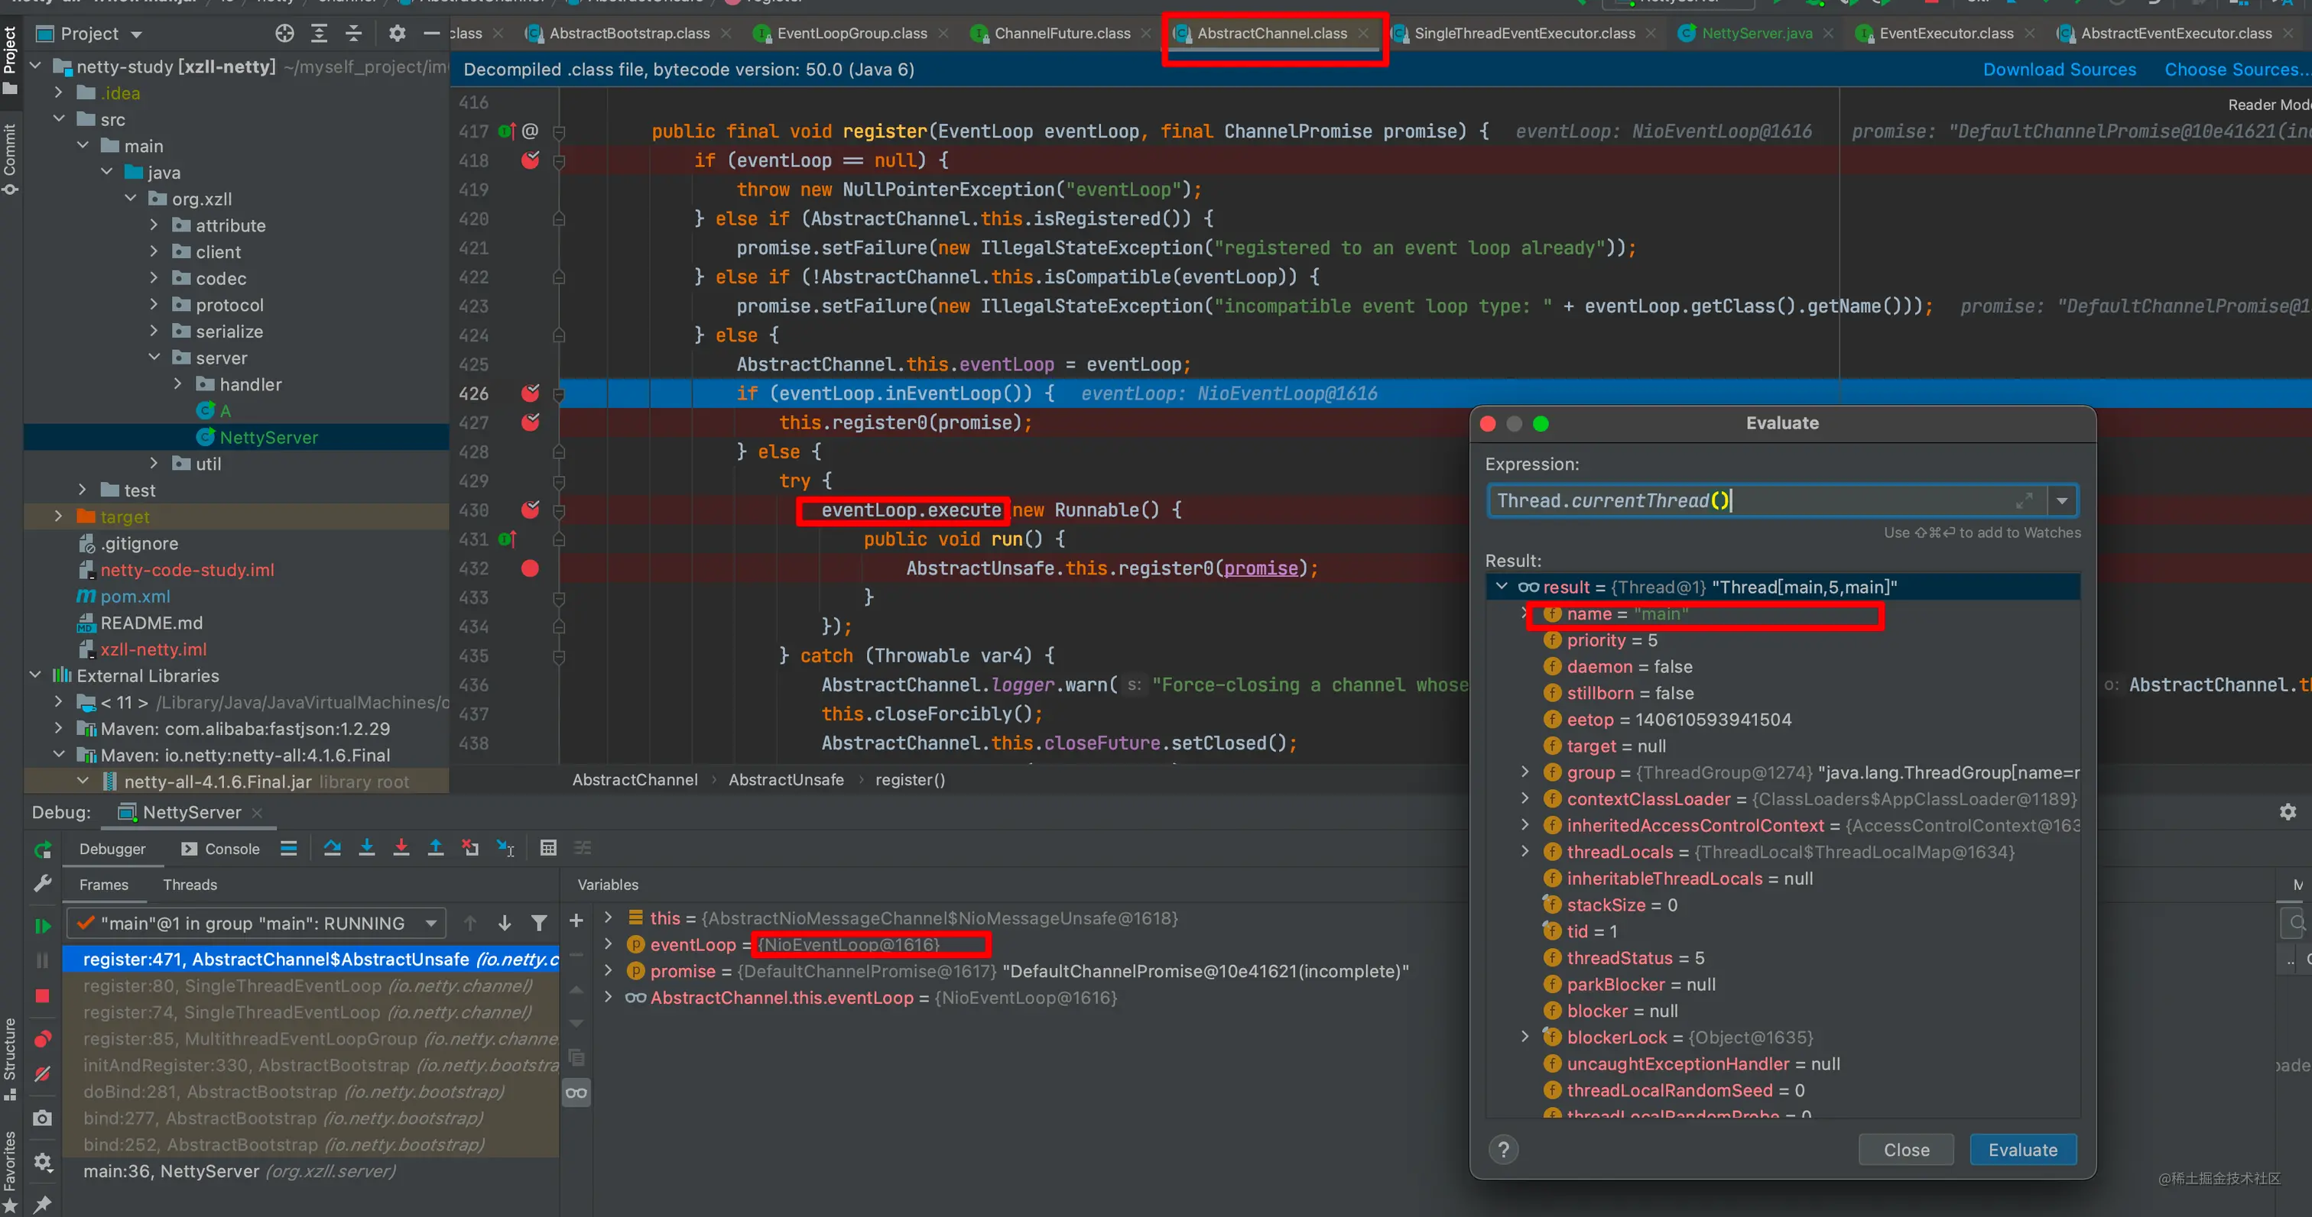Viewport: 2312px width, 1217px height.
Task: Filter frames using the funnel icon
Action: pyautogui.click(x=538, y=923)
